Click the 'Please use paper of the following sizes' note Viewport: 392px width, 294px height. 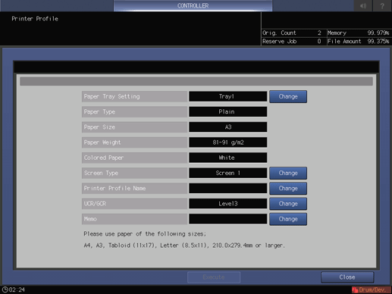[145, 234]
